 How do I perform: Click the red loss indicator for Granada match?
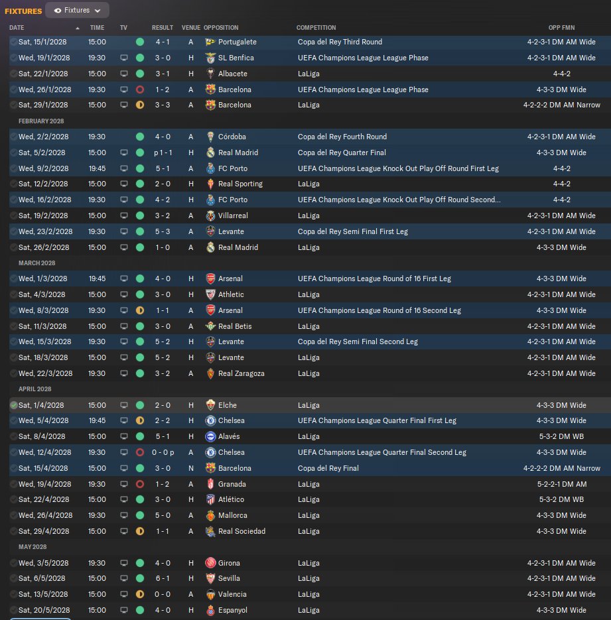click(x=139, y=484)
